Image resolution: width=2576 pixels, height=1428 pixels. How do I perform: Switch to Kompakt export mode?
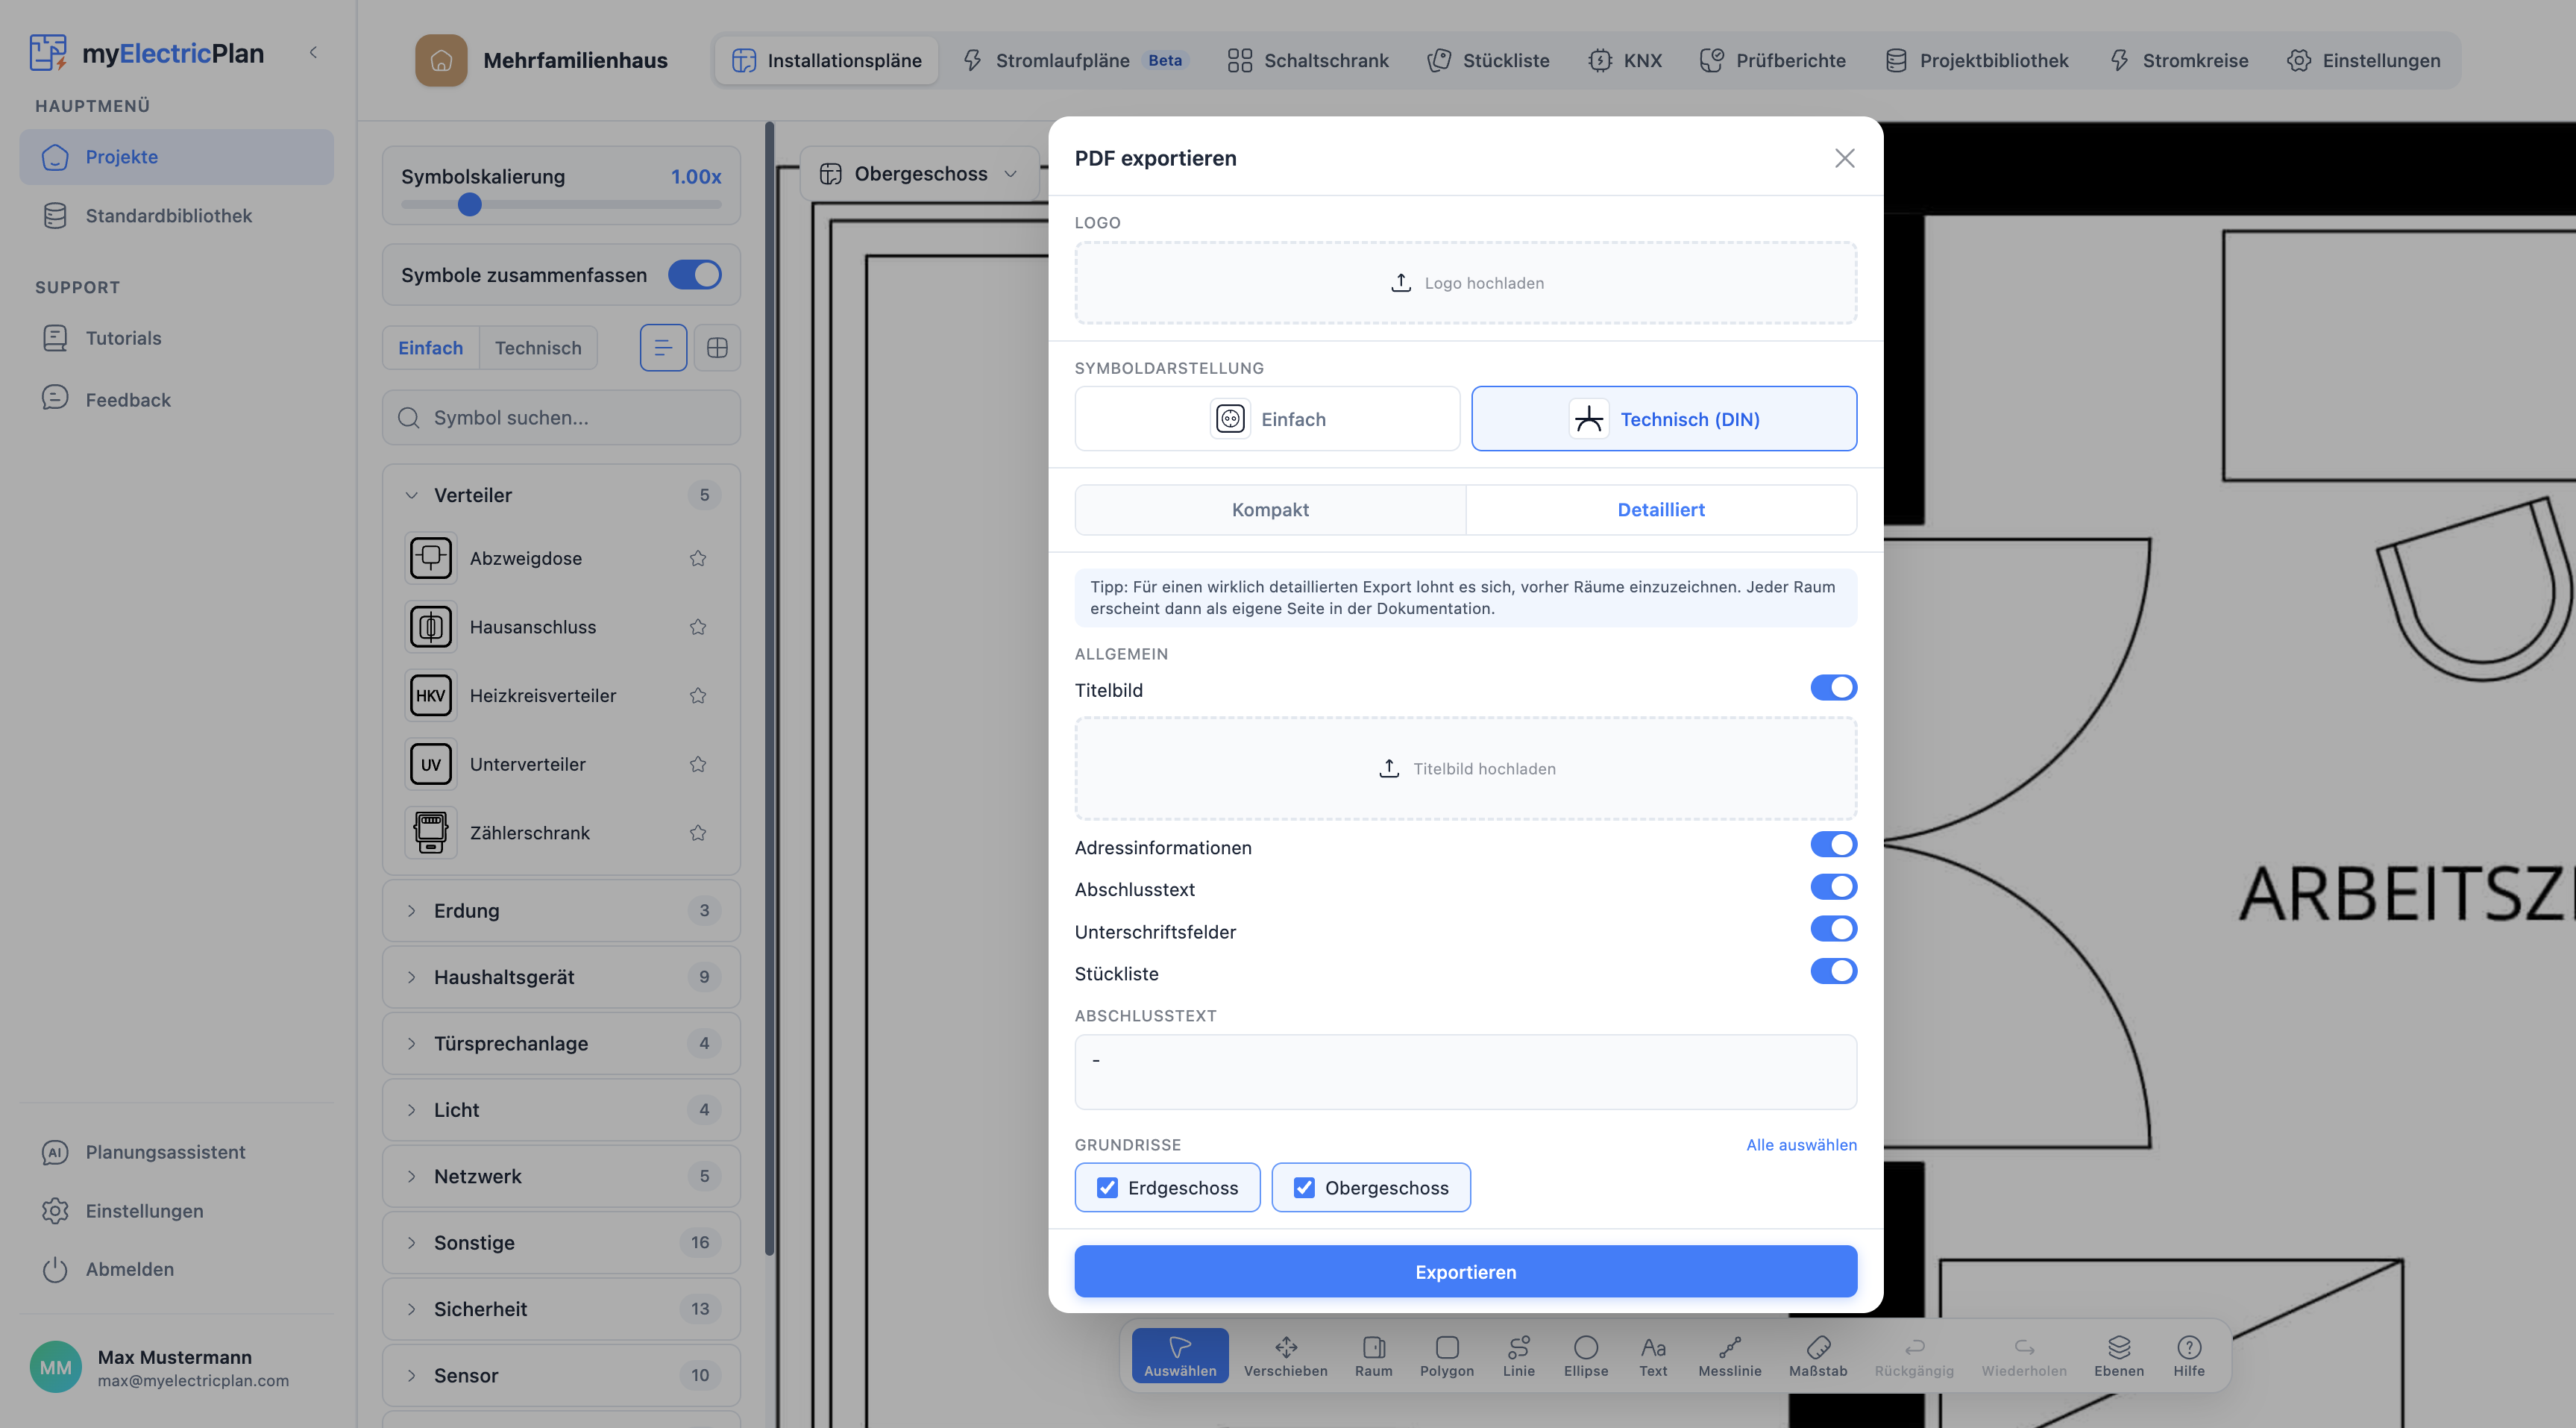[x=1270, y=510]
